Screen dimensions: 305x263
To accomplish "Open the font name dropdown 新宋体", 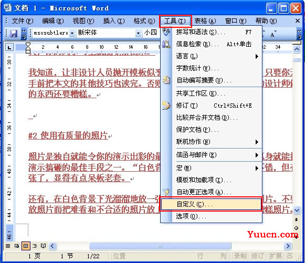I will [138, 33].
